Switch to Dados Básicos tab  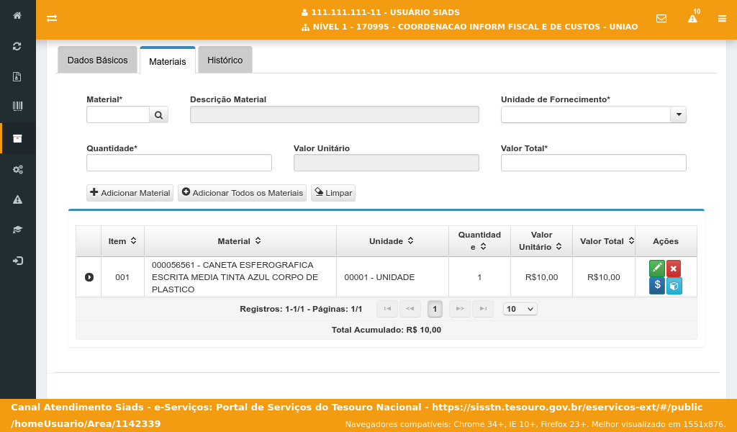click(97, 60)
